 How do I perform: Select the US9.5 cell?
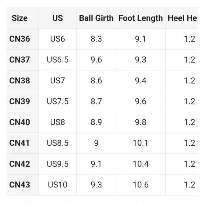(x=58, y=164)
